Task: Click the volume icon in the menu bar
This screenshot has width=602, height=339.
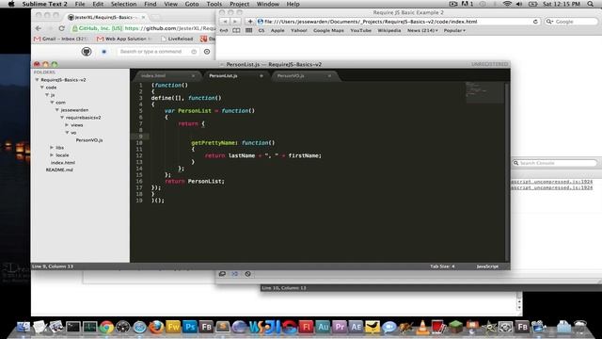Action: pos(519,4)
